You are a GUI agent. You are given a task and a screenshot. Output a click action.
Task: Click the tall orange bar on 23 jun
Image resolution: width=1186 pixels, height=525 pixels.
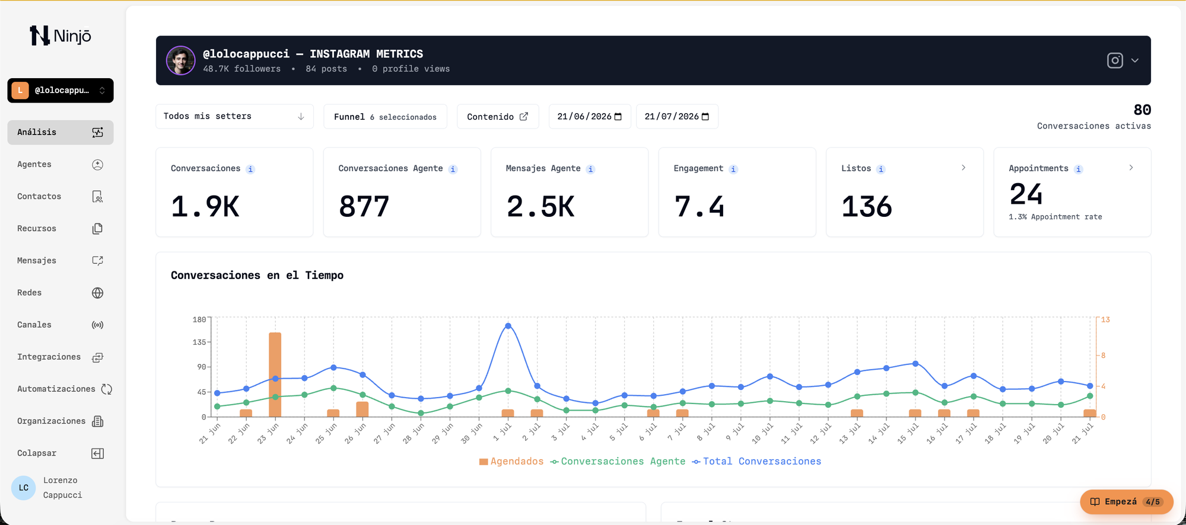tap(275, 374)
